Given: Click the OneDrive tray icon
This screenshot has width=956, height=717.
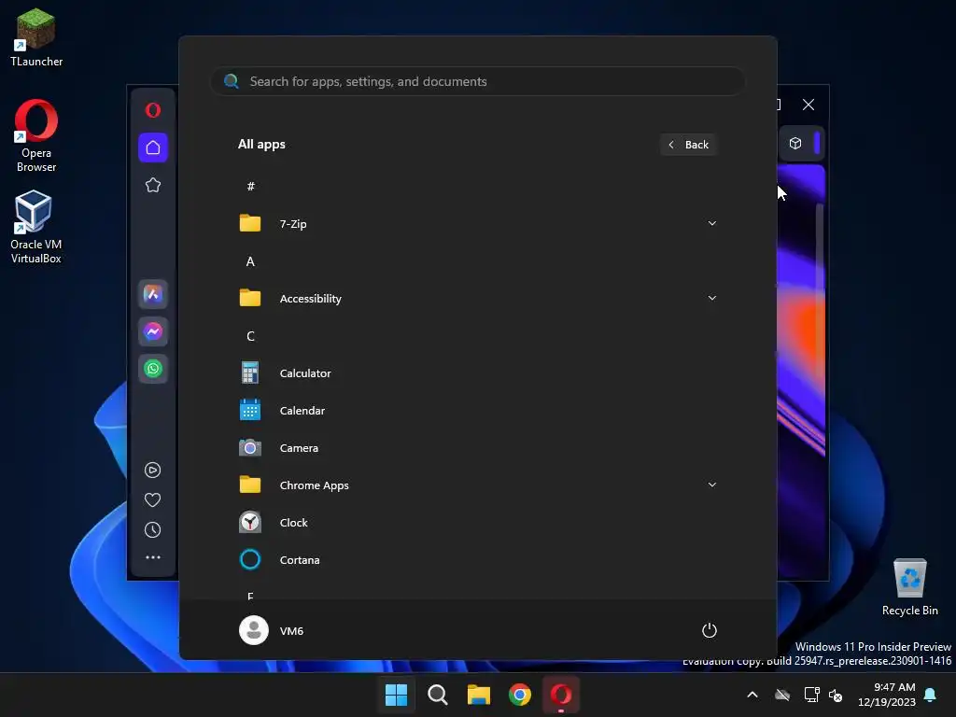Looking at the screenshot, I should pyautogui.click(x=782, y=695).
